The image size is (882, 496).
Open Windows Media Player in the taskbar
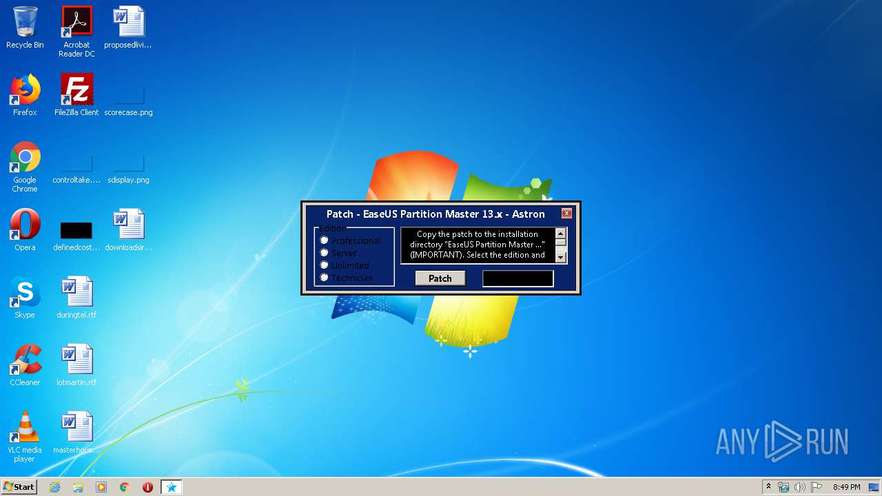coord(101,487)
